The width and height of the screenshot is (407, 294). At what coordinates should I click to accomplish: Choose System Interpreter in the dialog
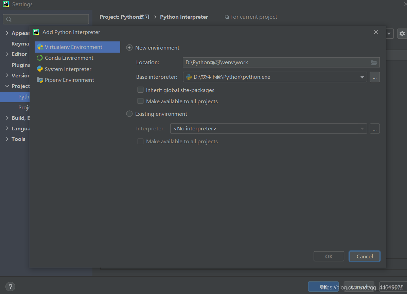pyautogui.click(x=68, y=69)
